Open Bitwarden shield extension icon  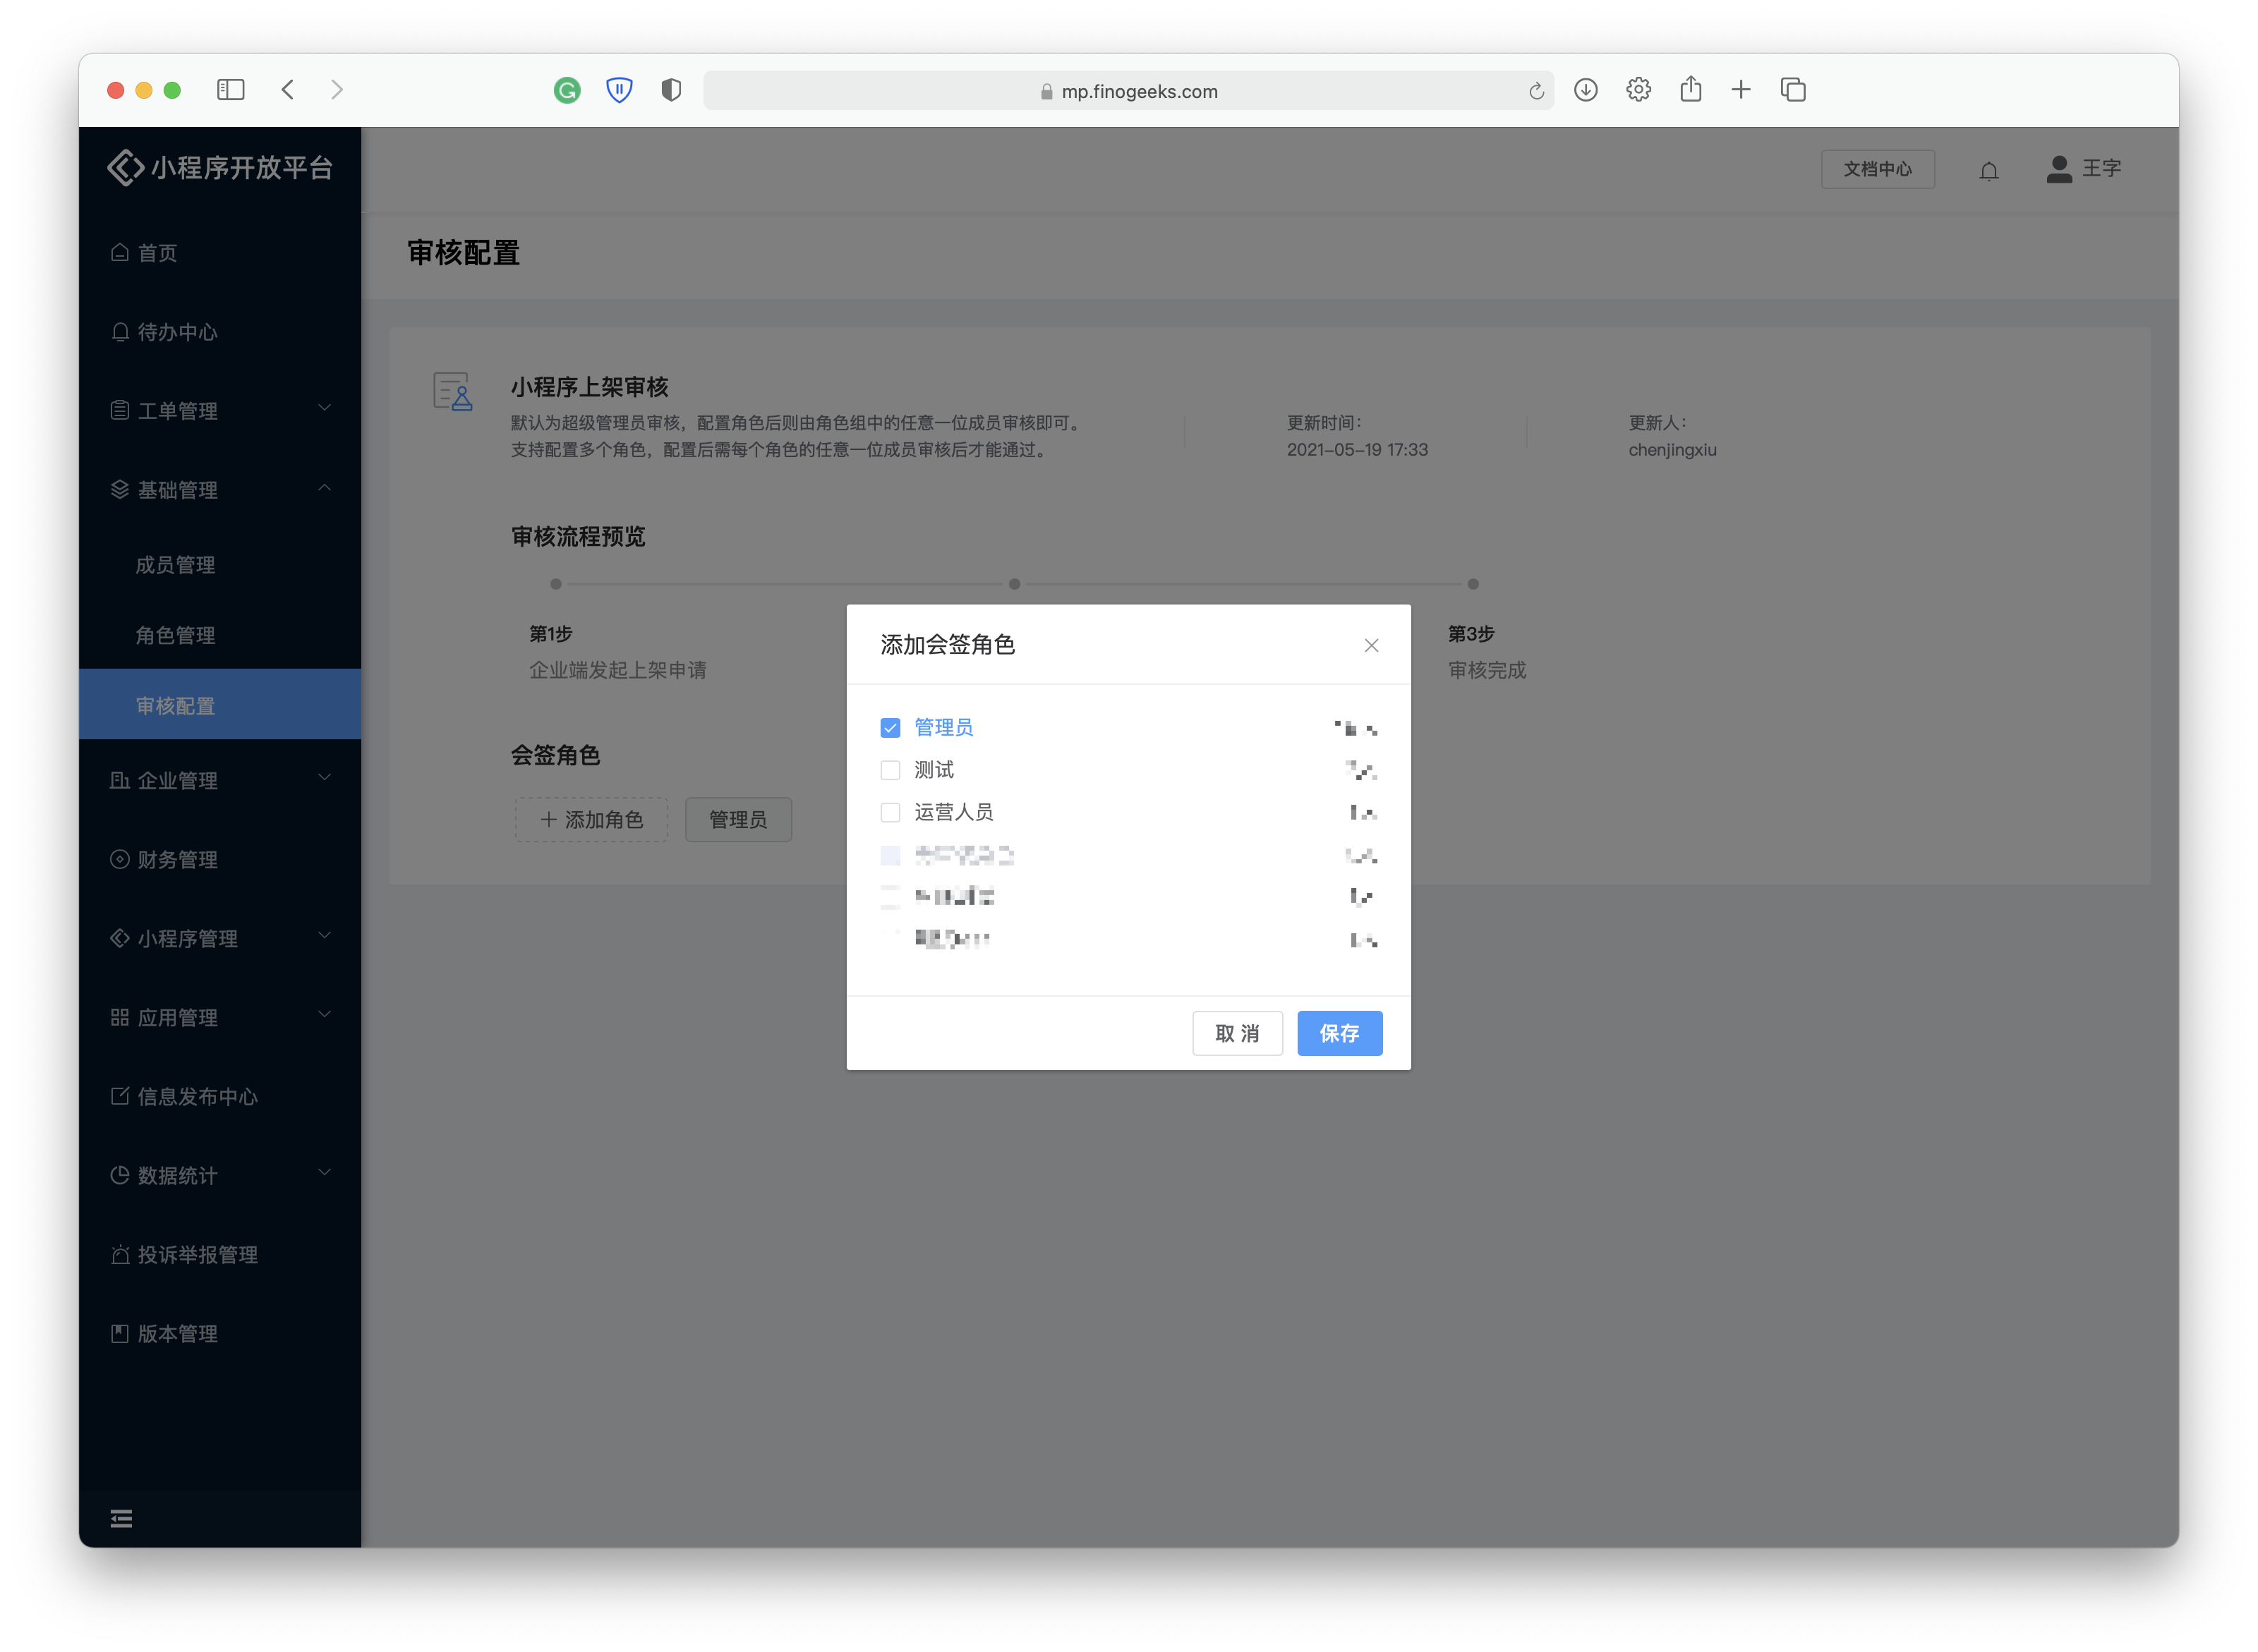620,91
